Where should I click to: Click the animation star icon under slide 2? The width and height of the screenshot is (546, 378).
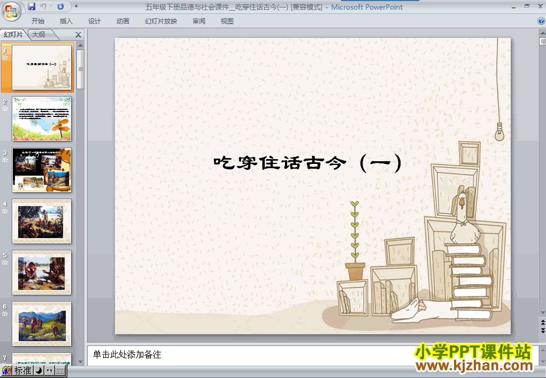[x=5, y=109]
